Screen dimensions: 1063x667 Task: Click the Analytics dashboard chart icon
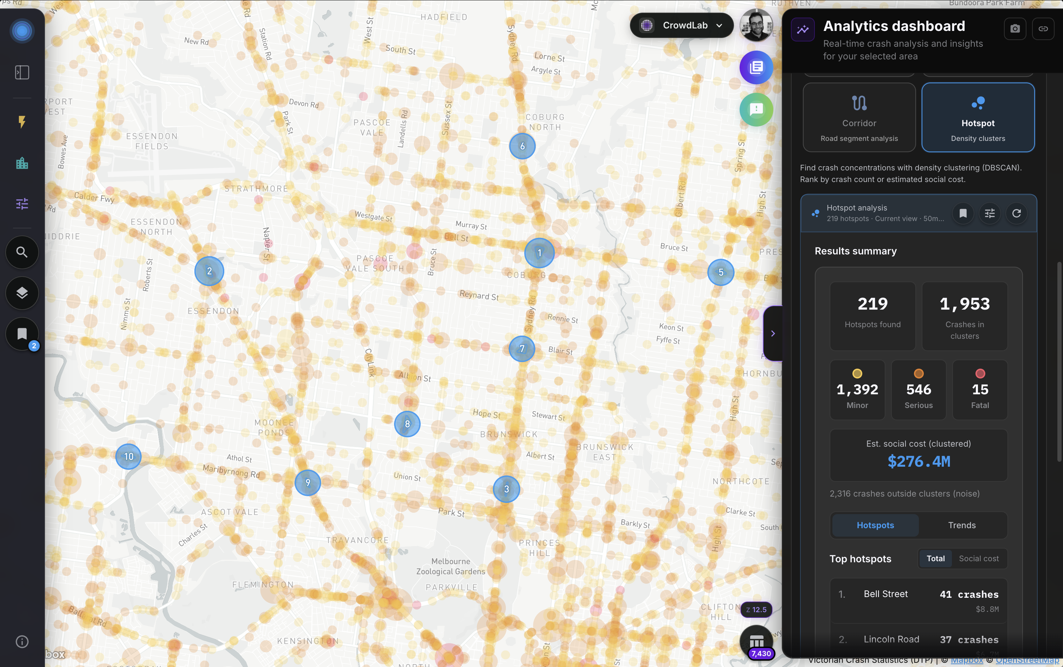[x=803, y=30]
